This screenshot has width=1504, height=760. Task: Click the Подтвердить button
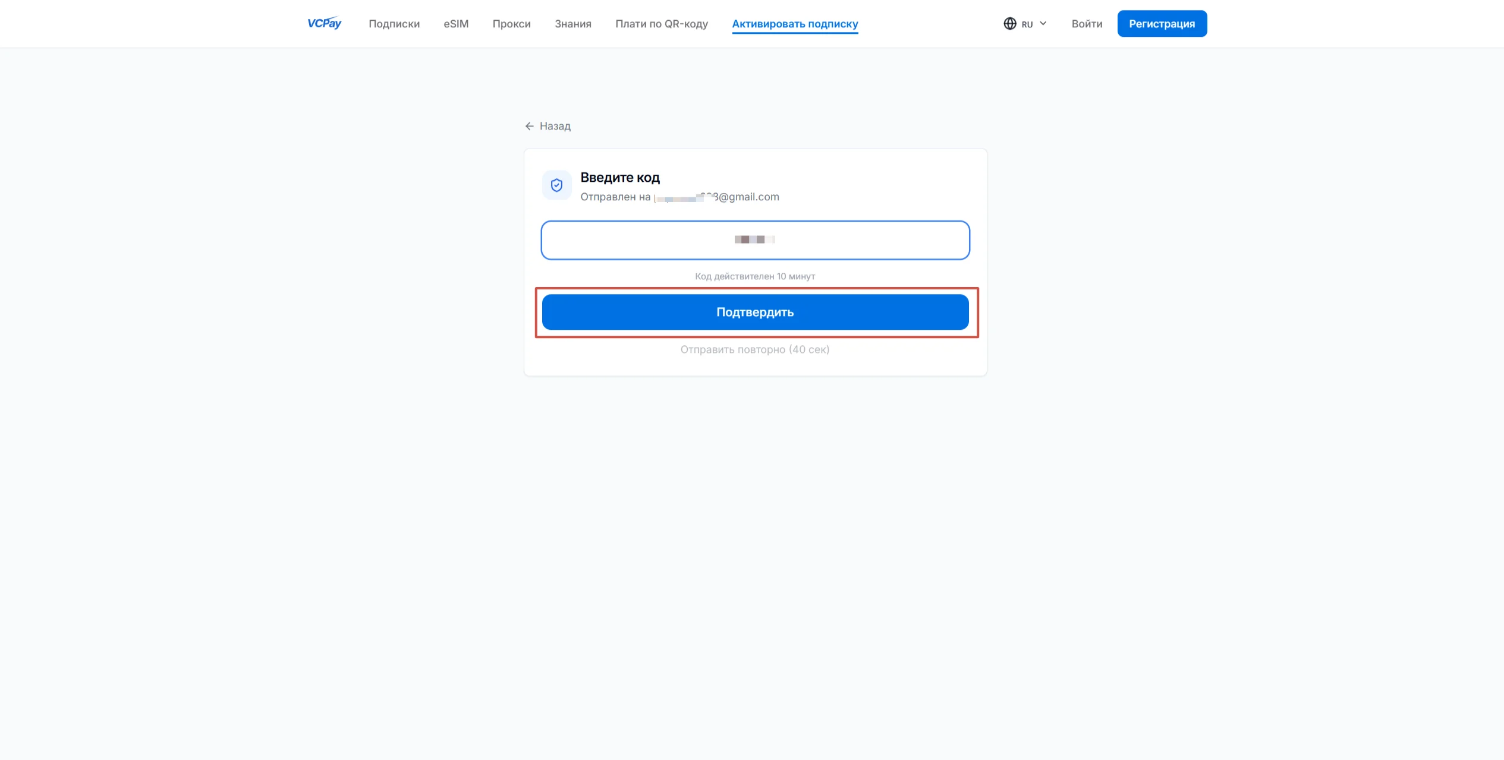[x=755, y=312]
